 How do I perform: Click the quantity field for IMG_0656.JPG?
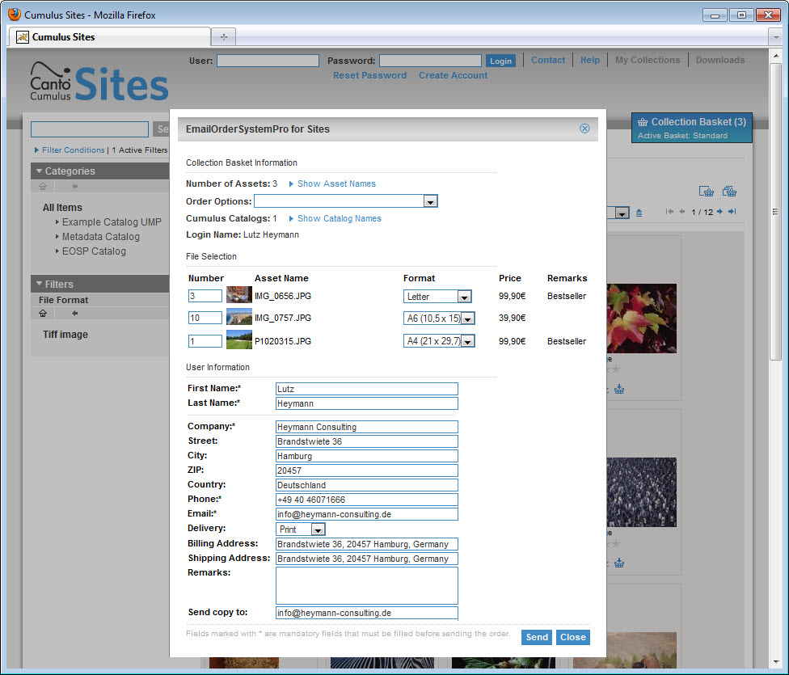(x=205, y=296)
